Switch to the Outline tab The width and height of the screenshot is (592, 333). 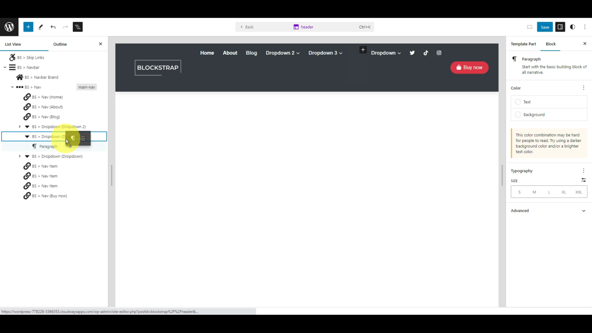(x=60, y=44)
